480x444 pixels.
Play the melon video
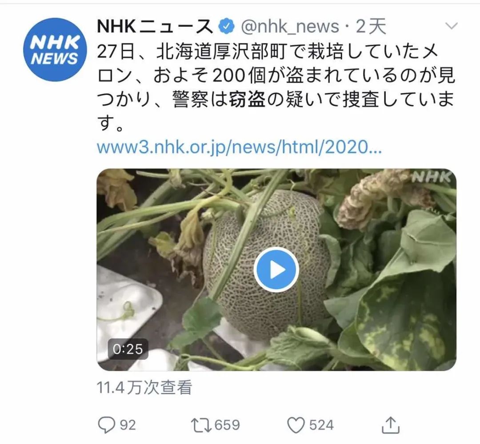coord(276,270)
